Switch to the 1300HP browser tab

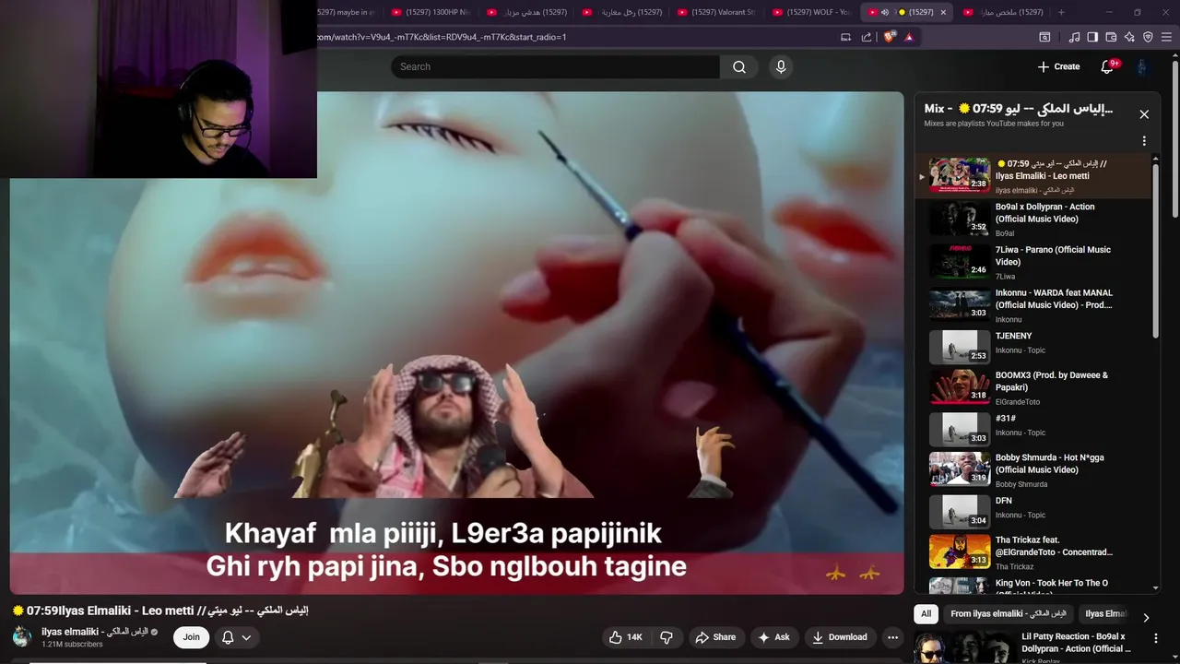431,12
